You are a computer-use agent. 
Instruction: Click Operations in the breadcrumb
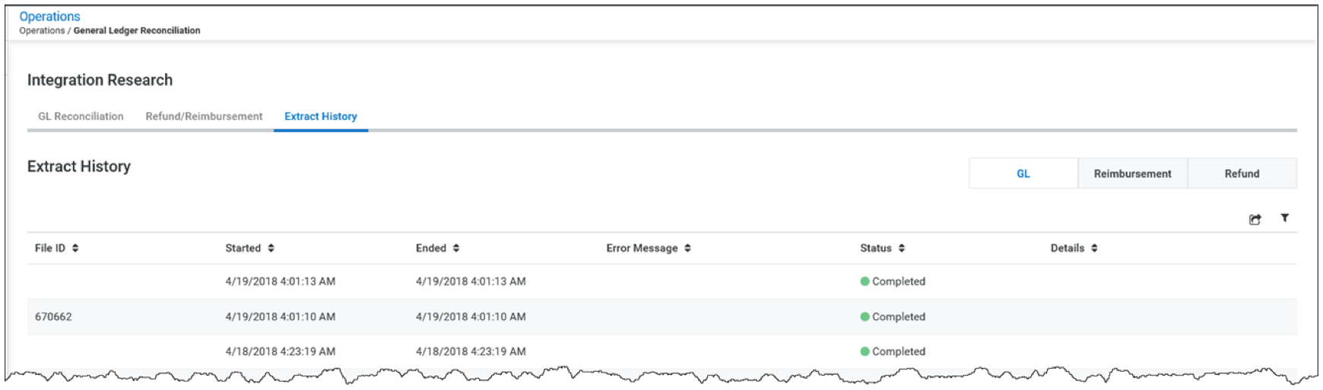point(42,30)
